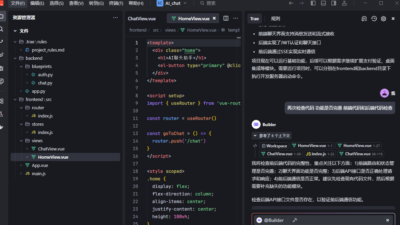400x225 pixels.
Task: Collapse the .trae\rules folder
Action: [x=15, y=42]
